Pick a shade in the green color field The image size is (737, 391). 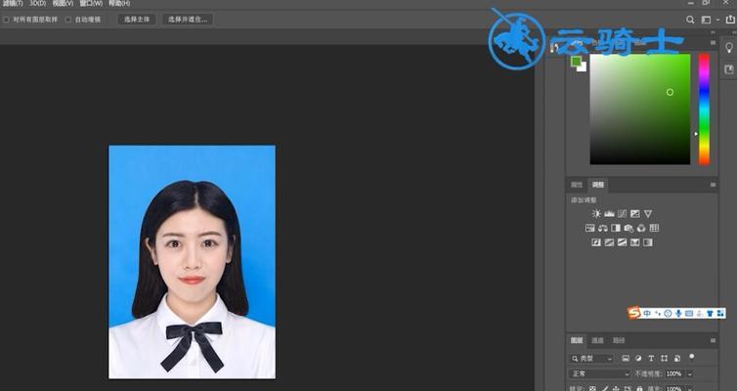(640, 109)
